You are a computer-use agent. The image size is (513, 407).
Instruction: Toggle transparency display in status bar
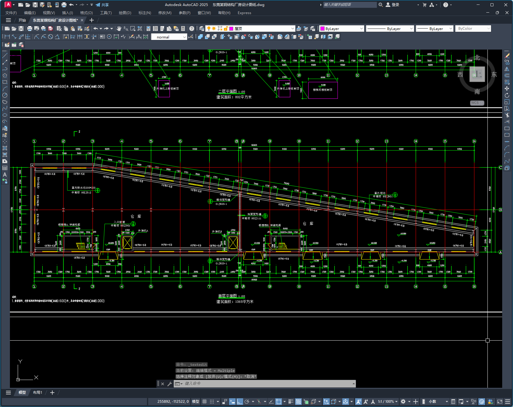click(298, 402)
